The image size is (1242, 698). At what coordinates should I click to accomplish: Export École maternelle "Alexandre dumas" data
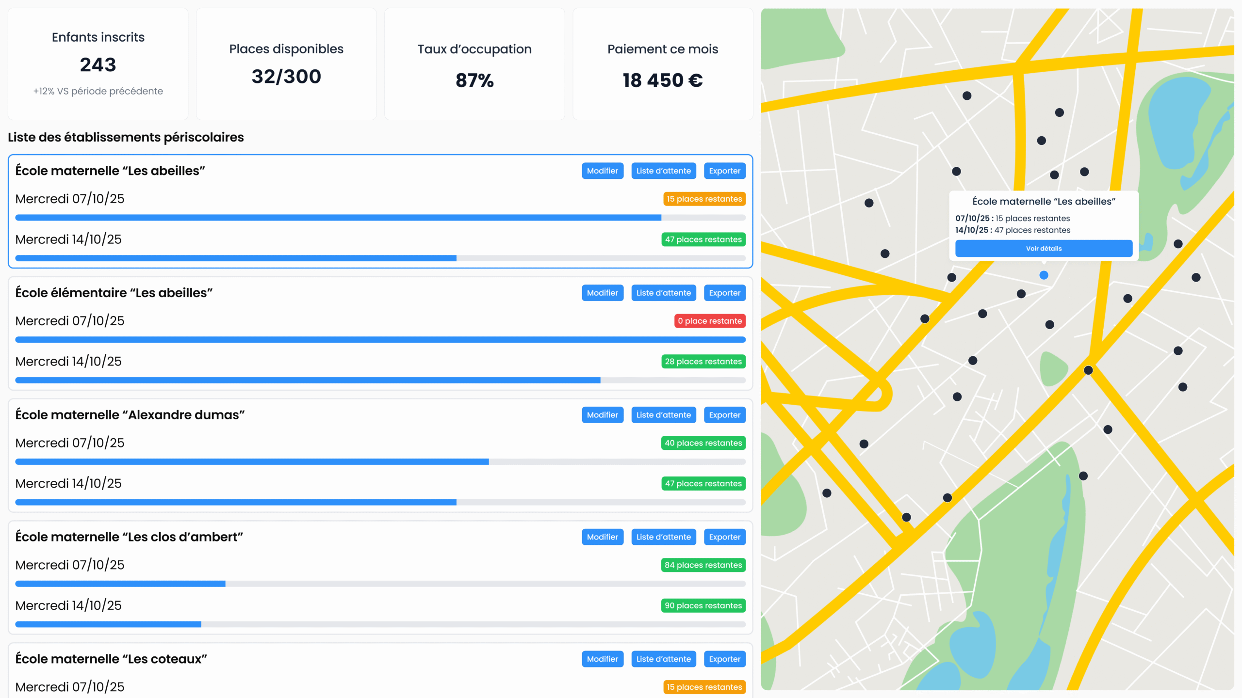(724, 415)
